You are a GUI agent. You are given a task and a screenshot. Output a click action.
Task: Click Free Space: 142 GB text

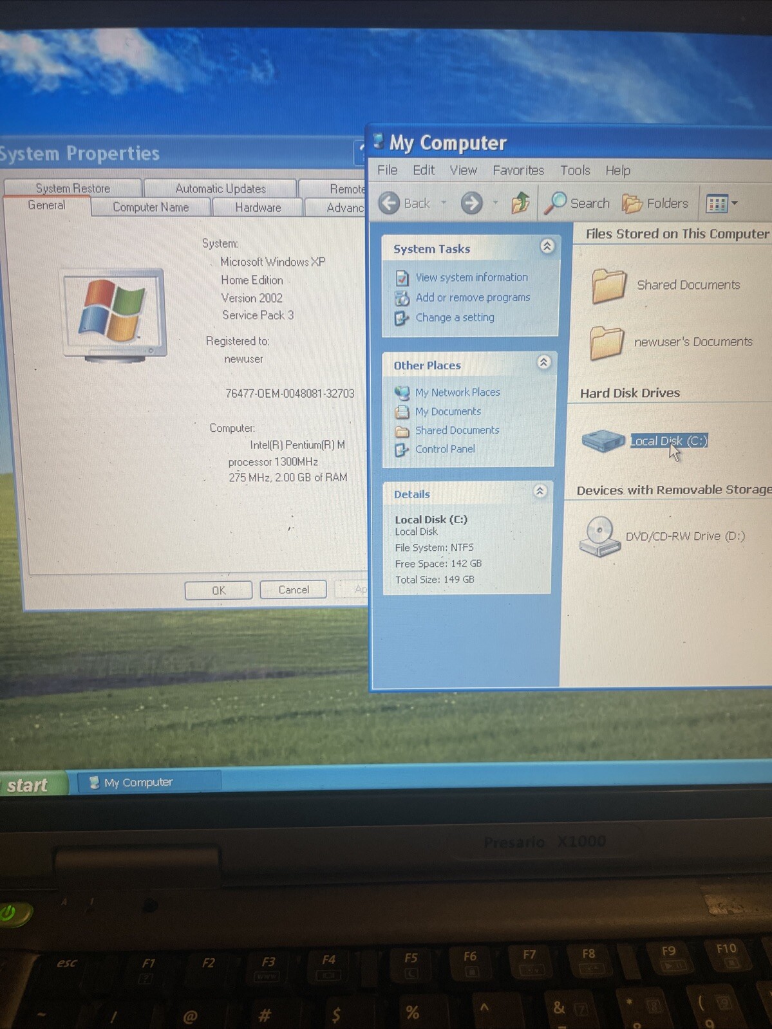point(438,564)
